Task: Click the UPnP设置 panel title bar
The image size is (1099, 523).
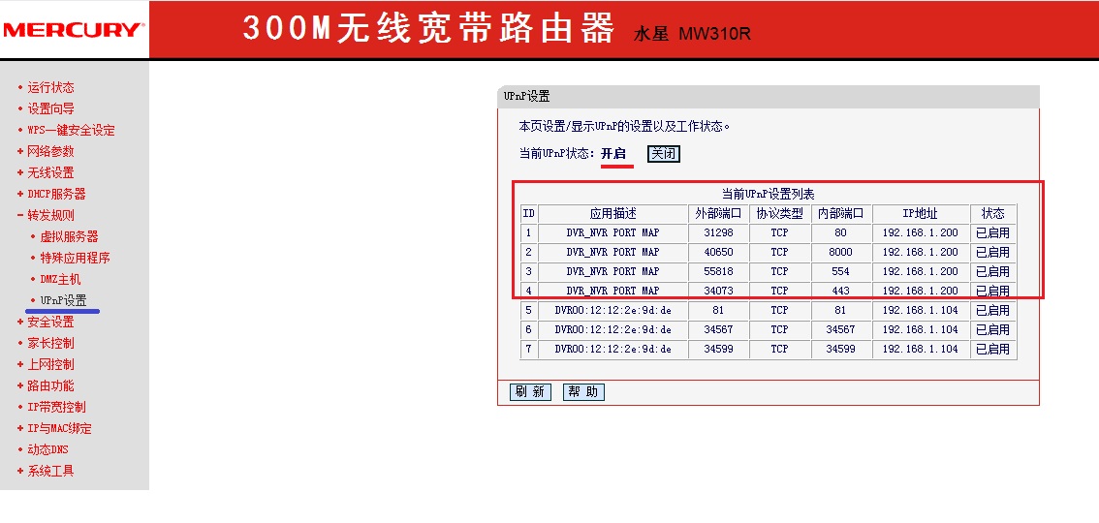Action: pos(769,97)
